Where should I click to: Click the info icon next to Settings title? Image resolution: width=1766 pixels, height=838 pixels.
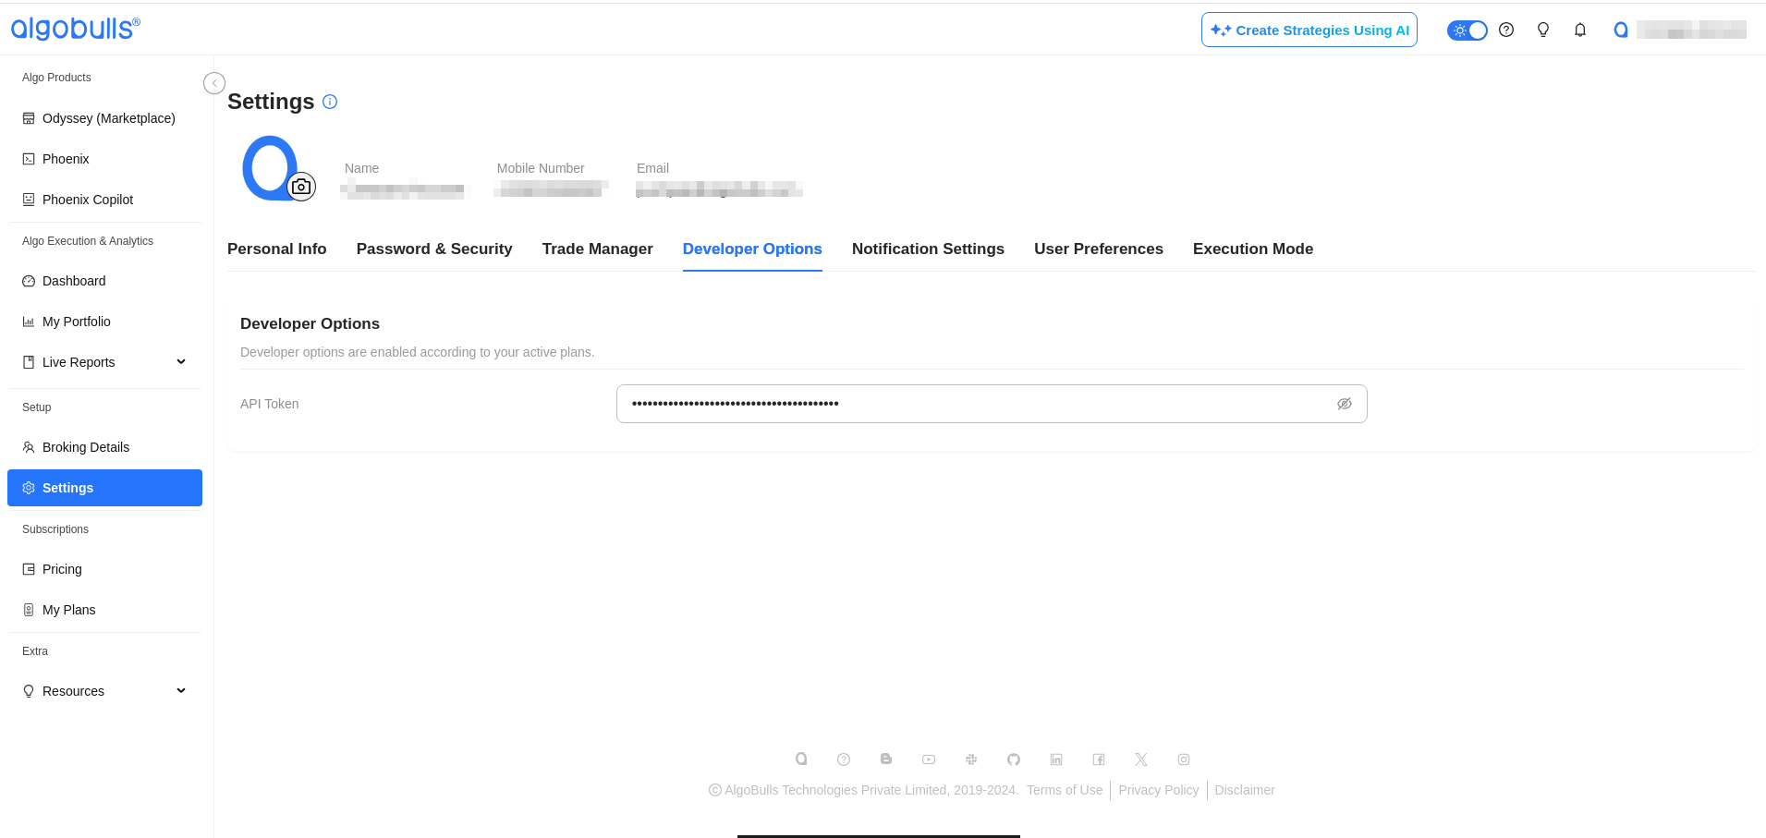tap(330, 102)
